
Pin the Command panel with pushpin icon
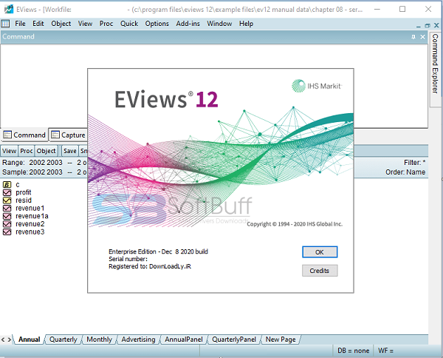tap(413, 37)
